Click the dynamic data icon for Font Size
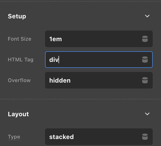Viewport: 161px width, 146px height. point(145,39)
